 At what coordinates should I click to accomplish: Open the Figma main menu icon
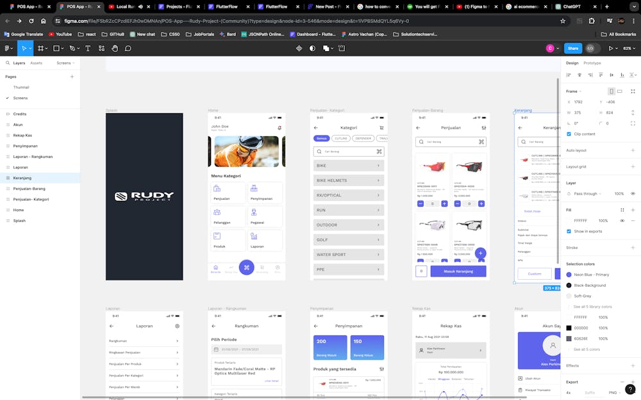(x=7, y=48)
